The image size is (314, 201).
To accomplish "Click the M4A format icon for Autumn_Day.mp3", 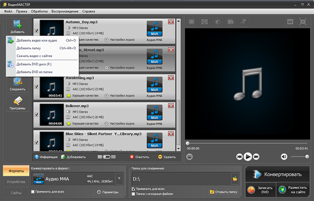I will point(154,29).
